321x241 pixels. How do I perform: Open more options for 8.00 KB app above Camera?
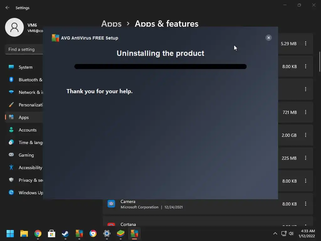click(305, 181)
